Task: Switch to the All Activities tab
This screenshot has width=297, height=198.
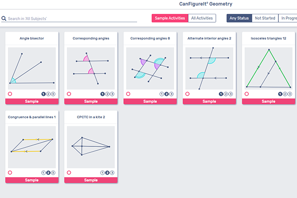Action: [x=201, y=18]
